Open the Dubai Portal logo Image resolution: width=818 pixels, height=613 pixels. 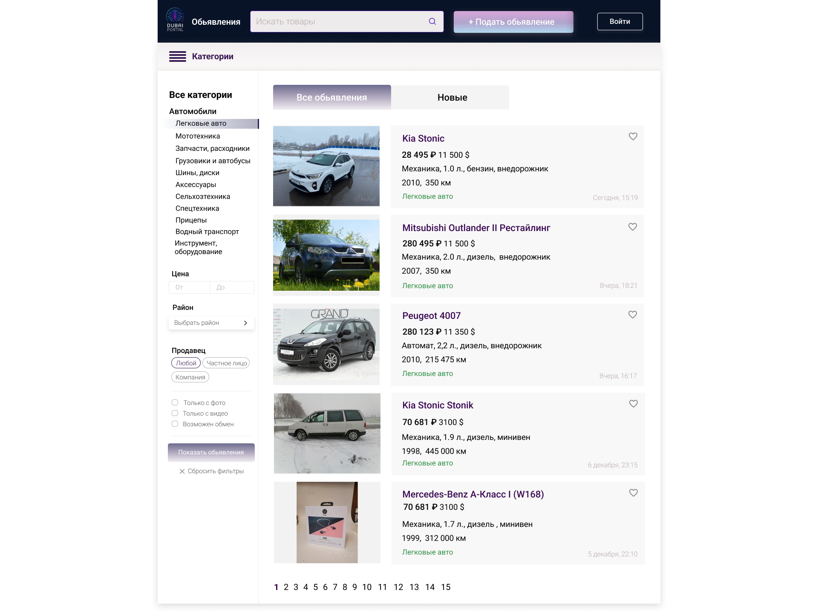175,20
